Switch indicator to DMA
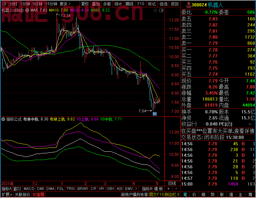 (50, 189)
